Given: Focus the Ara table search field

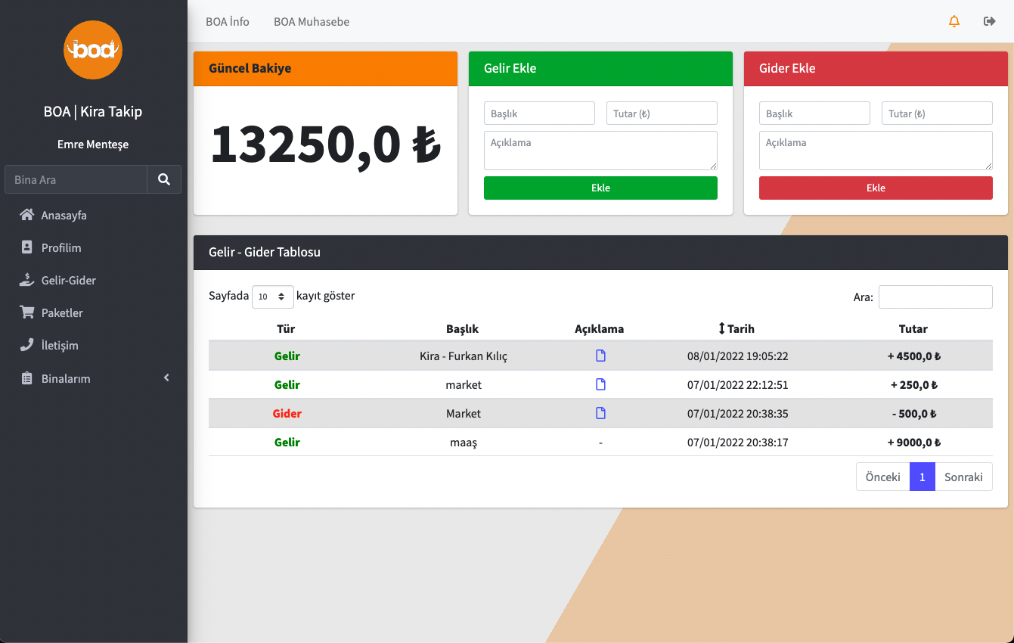Looking at the screenshot, I should pyautogui.click(x=935, y=297).
